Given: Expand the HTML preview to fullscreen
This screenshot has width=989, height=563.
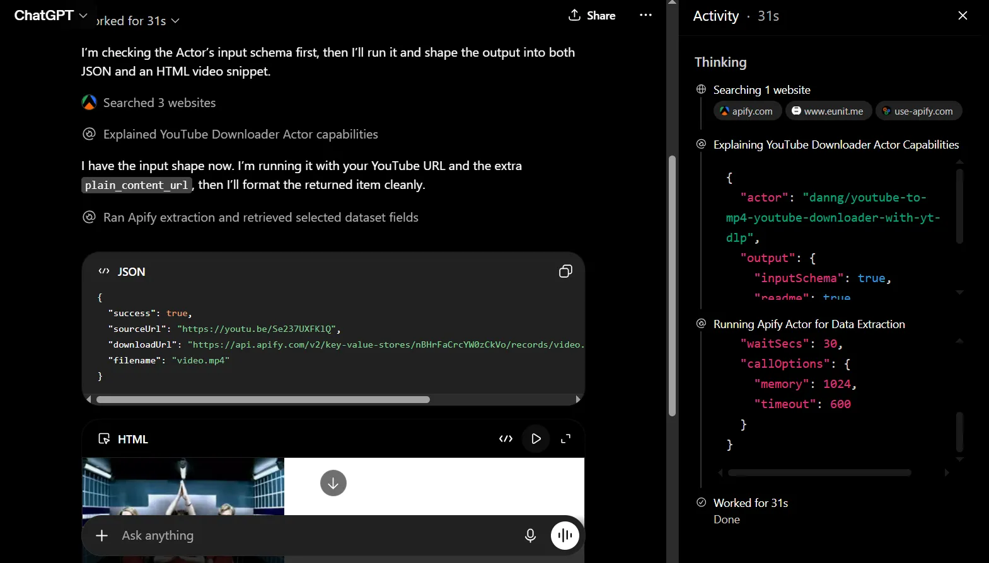Looking at the screenshot, I should [566, 439].
